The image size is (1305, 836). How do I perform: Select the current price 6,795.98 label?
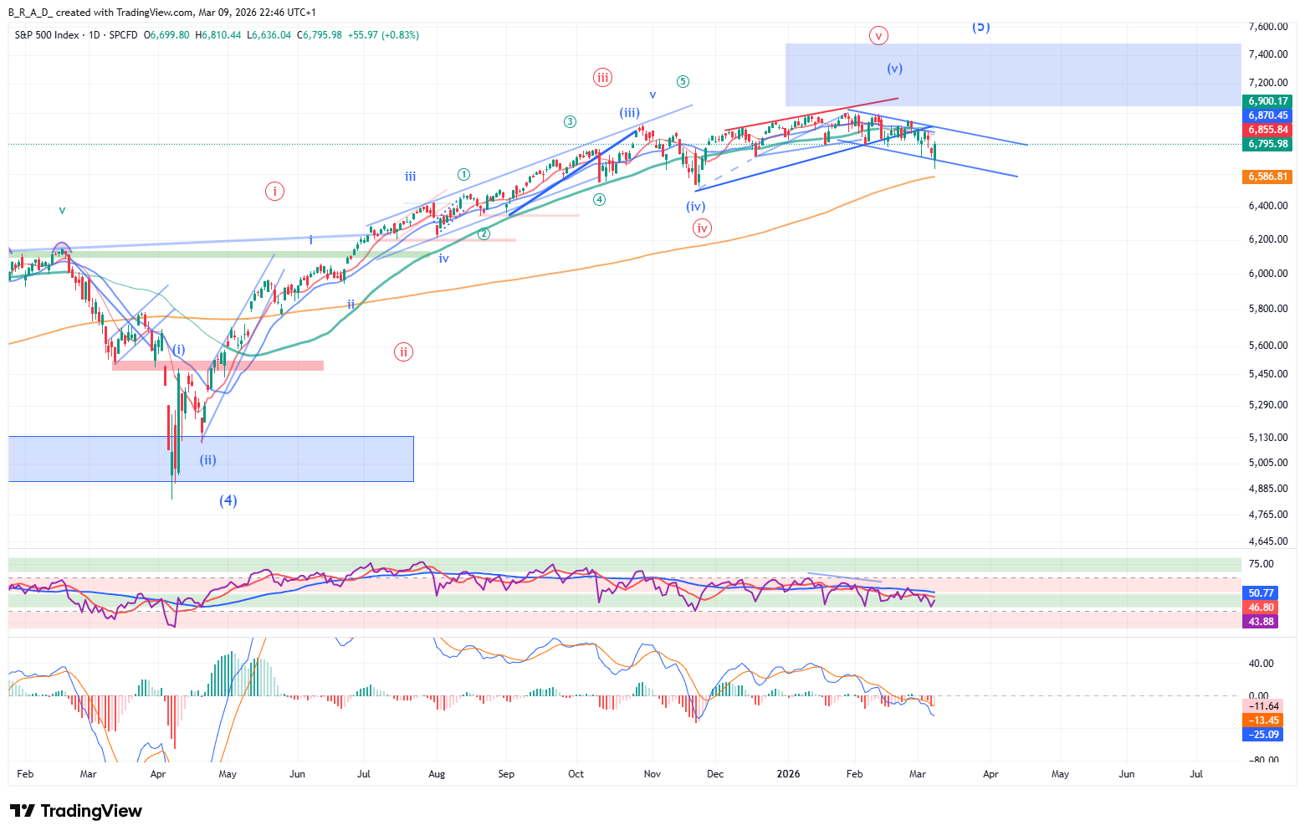click(x=1267, y=144)
